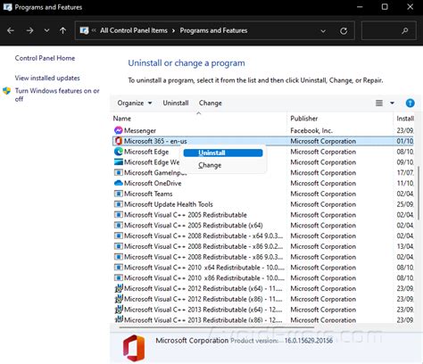
Task: Select the Microsoft Teams row icon
Action: click(x=119, y=194)
